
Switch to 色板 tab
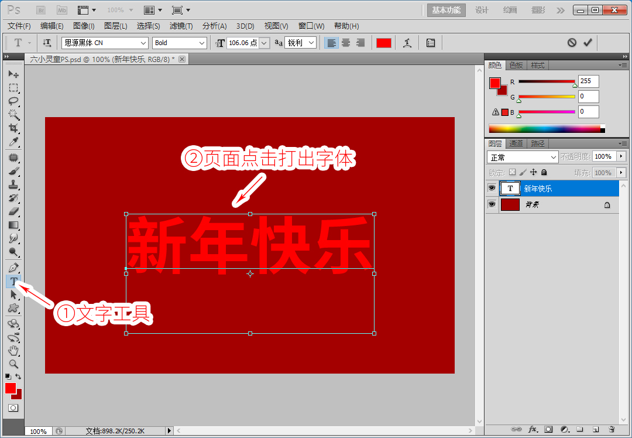pyautogui.click(x=516, y=66)
